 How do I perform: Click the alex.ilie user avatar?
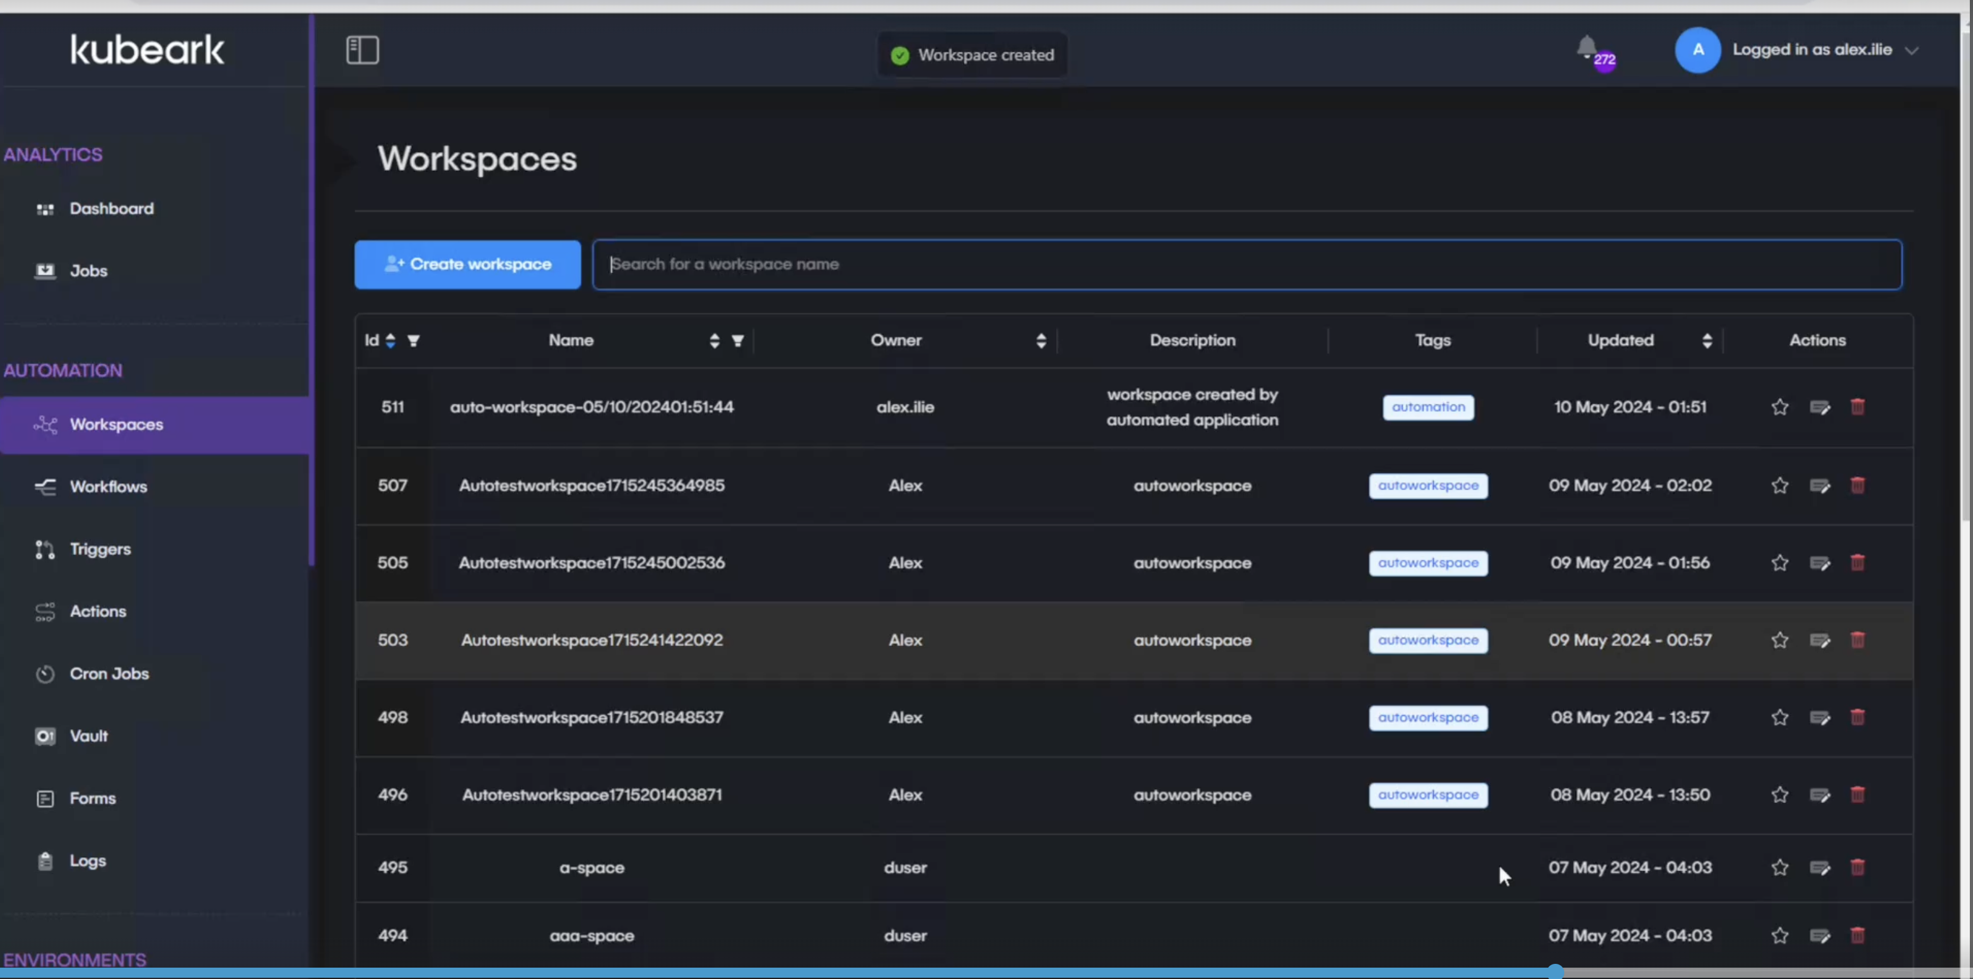point(1697,50)
